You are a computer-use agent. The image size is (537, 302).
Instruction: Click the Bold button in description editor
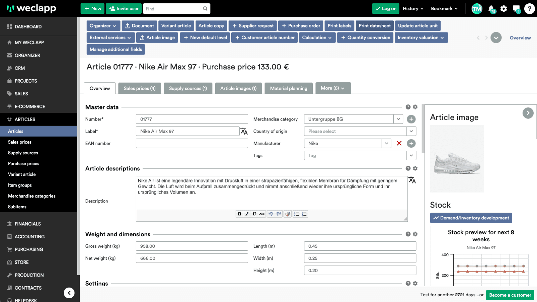239,214
